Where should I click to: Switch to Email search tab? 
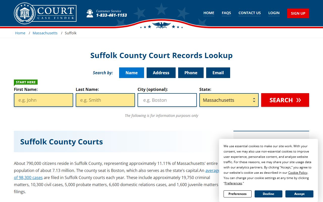click(x=218, y=73)
